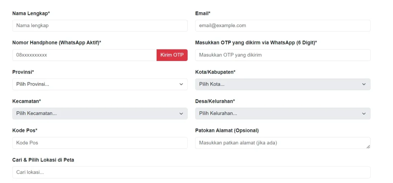Click the chevron arrow in Pilih Provinsi
Screen dimensions: 393x183
(x=181, y=84)
